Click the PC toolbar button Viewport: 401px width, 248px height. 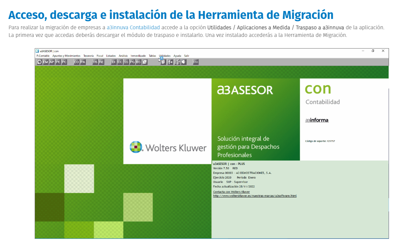click(x=64, y=62)
